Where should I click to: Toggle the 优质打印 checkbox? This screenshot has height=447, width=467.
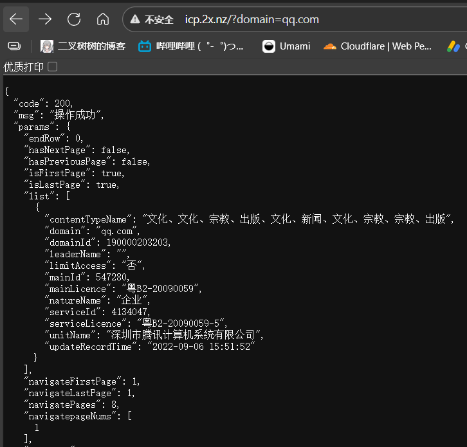point(53,67)
